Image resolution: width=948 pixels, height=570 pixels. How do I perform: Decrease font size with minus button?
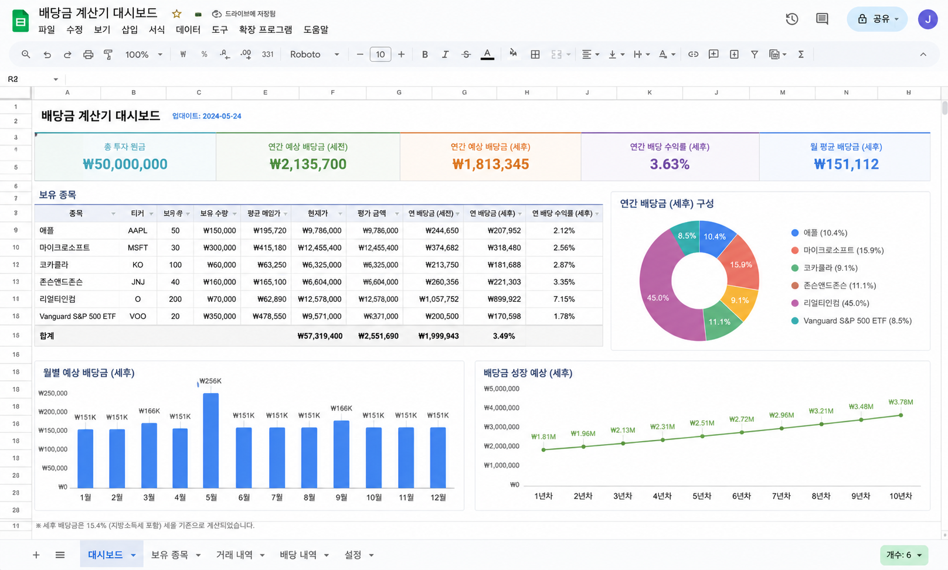point(360,54)
